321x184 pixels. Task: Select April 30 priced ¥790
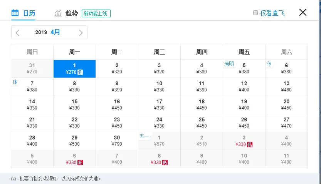[117, 141]
